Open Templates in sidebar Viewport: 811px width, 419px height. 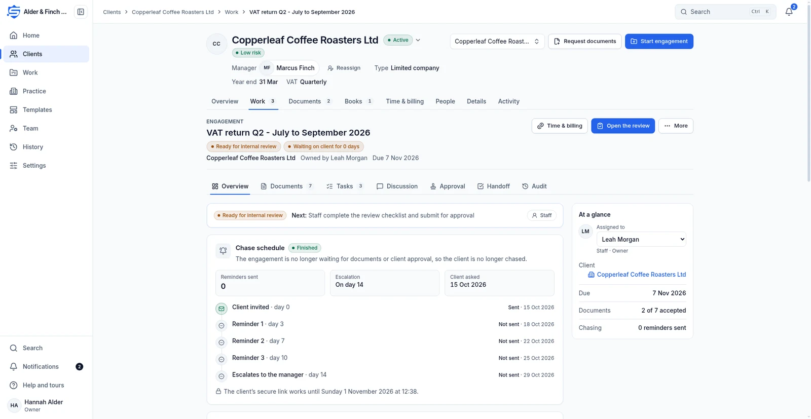[x=46, y=110]
